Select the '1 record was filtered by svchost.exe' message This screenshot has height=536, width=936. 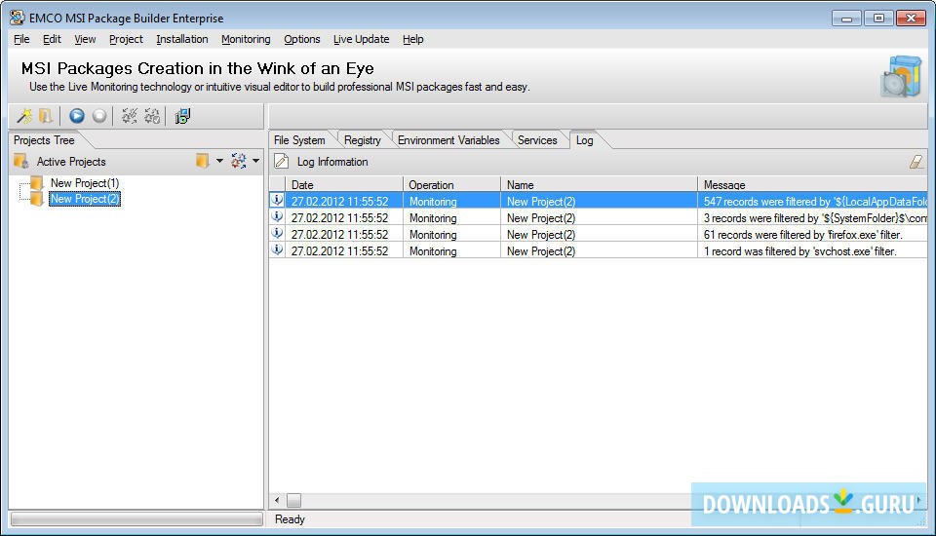tap(799, 251)
